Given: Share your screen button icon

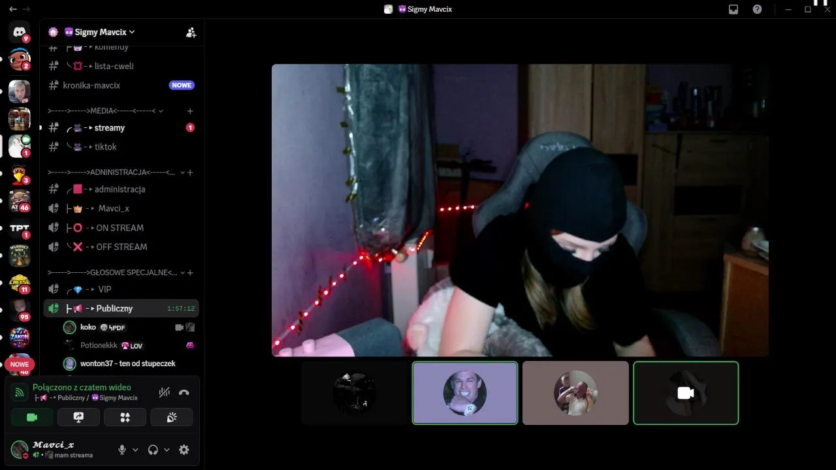Looking at the screenshot, I should tap(78, 417).
